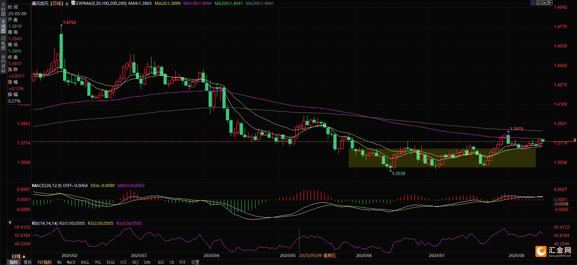Viewport: 577px width, 265px height.
Task: Apply the VOL indicator
Action: tap(98, 262)
